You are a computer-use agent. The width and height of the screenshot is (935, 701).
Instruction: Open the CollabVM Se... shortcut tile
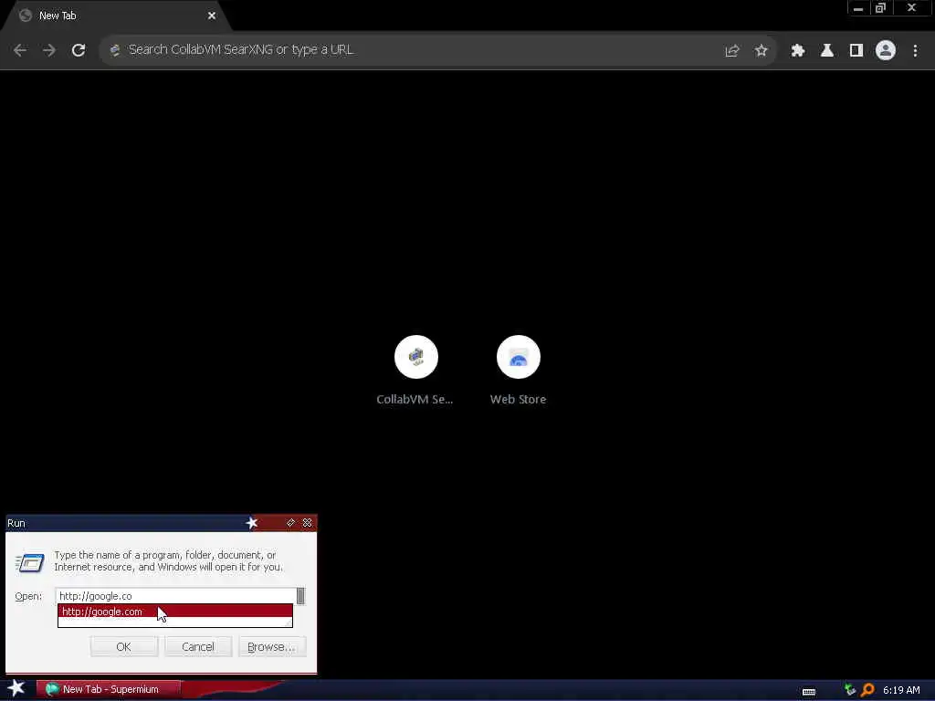[415, 371]
